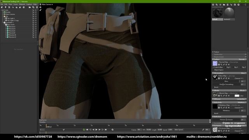The width and height of the screenshot is (249, 140).
Task: Open the View menu
Action: click(11, 4)
